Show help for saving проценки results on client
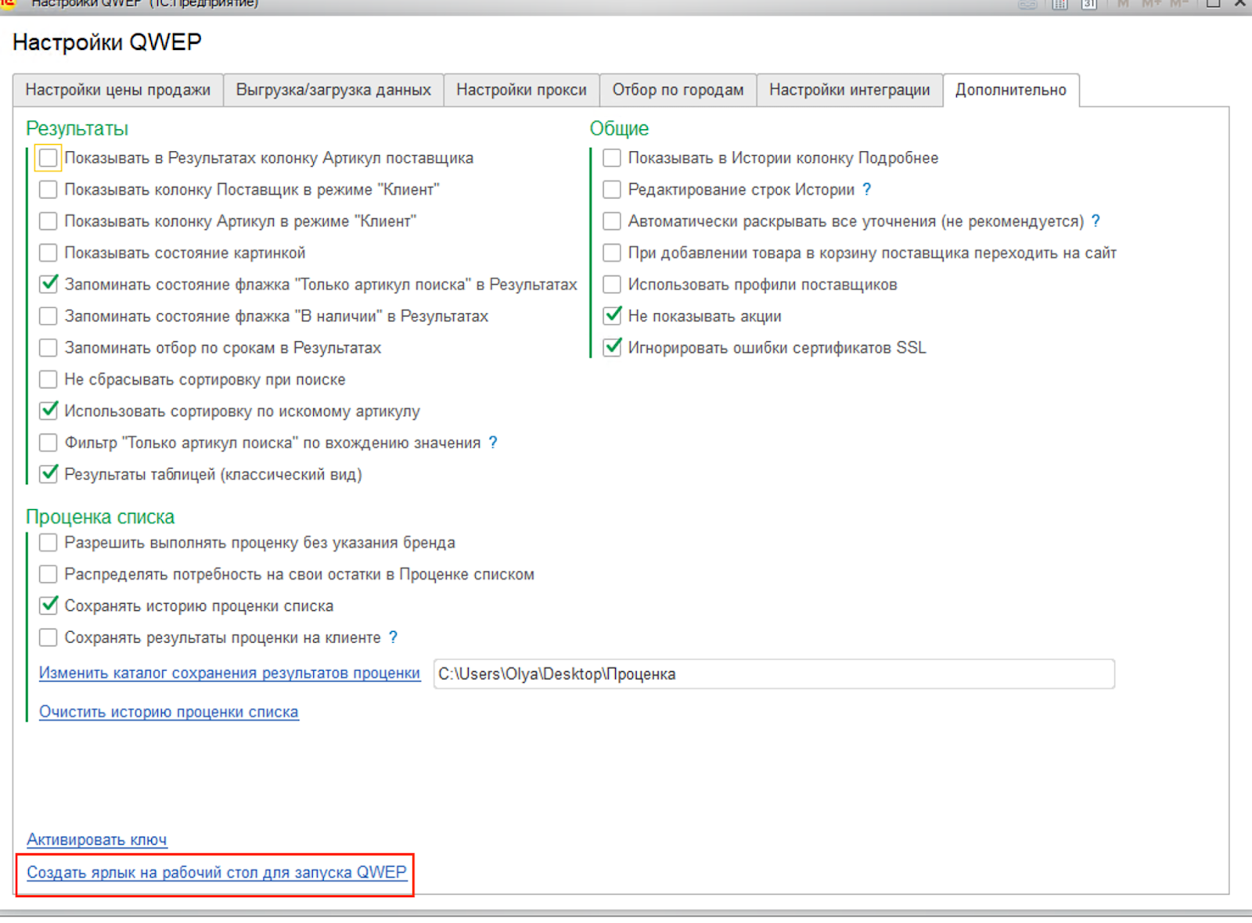The height and width of the screenshot is (923, 1252). pyautogui.click(x=393, y=637)
